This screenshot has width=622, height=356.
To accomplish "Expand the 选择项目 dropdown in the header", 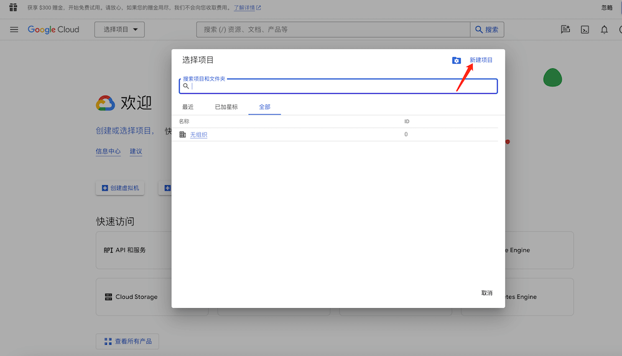I will [x=119, y=30].
